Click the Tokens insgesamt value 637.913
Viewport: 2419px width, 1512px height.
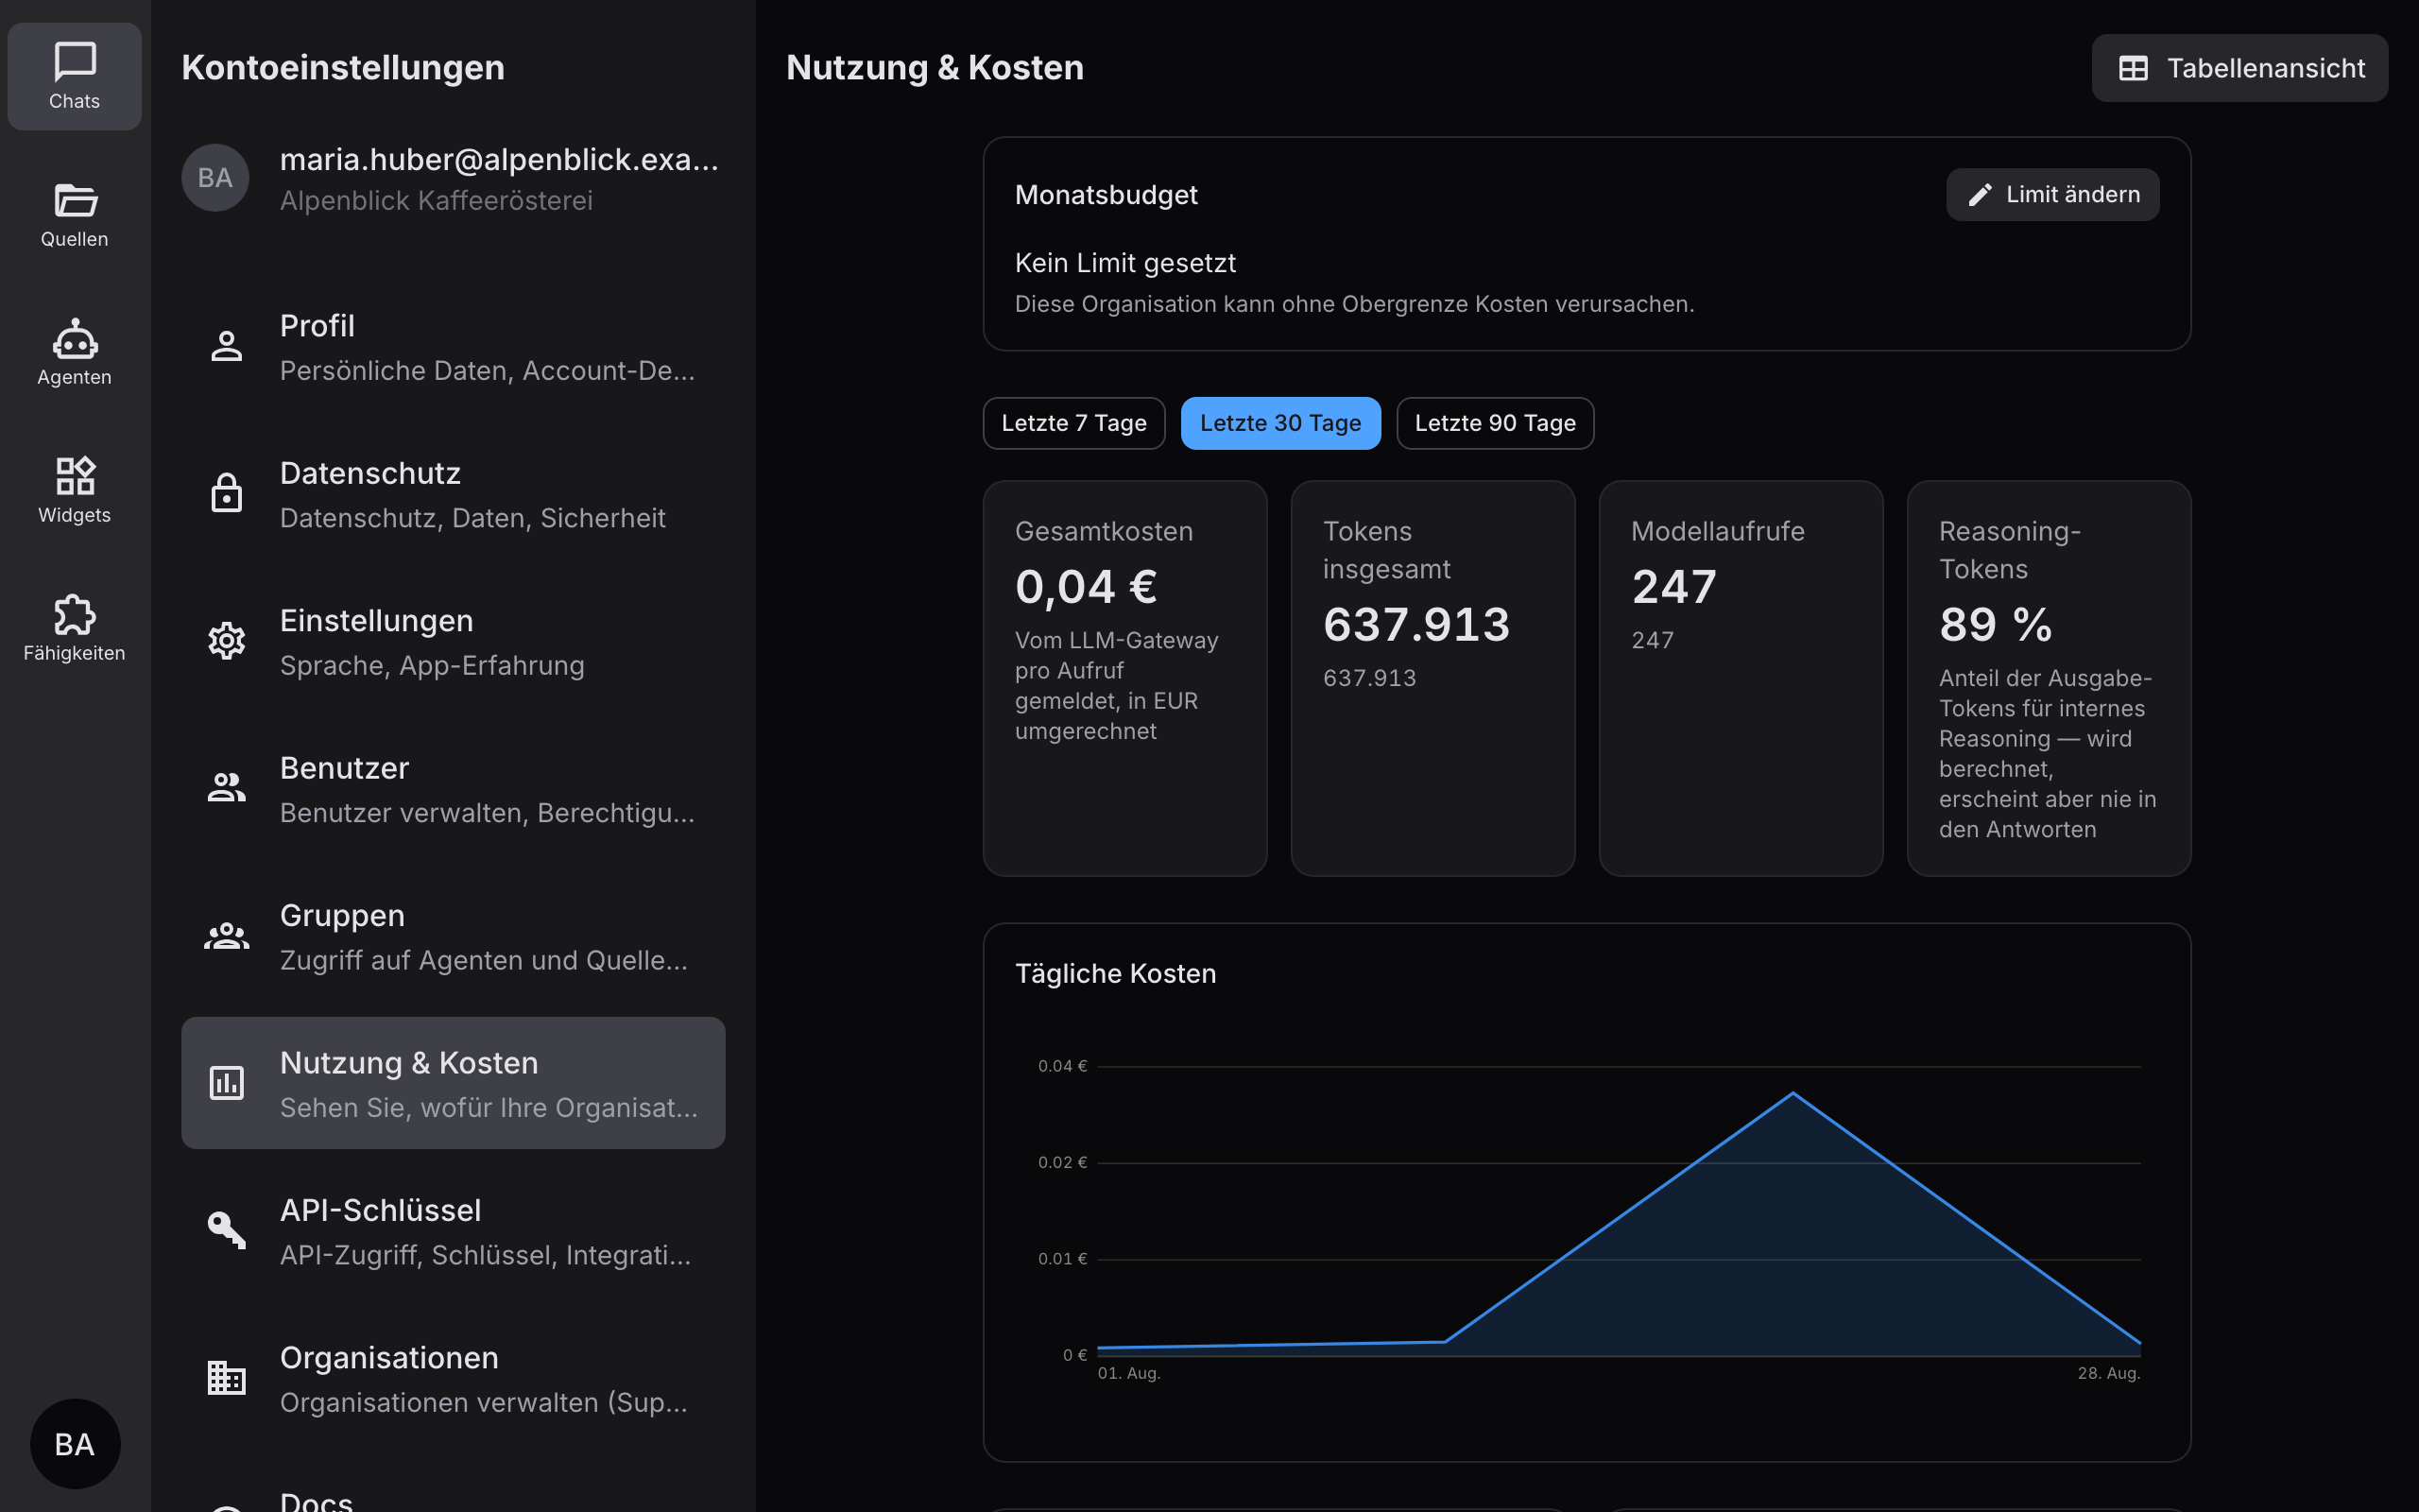[1415, 624]
